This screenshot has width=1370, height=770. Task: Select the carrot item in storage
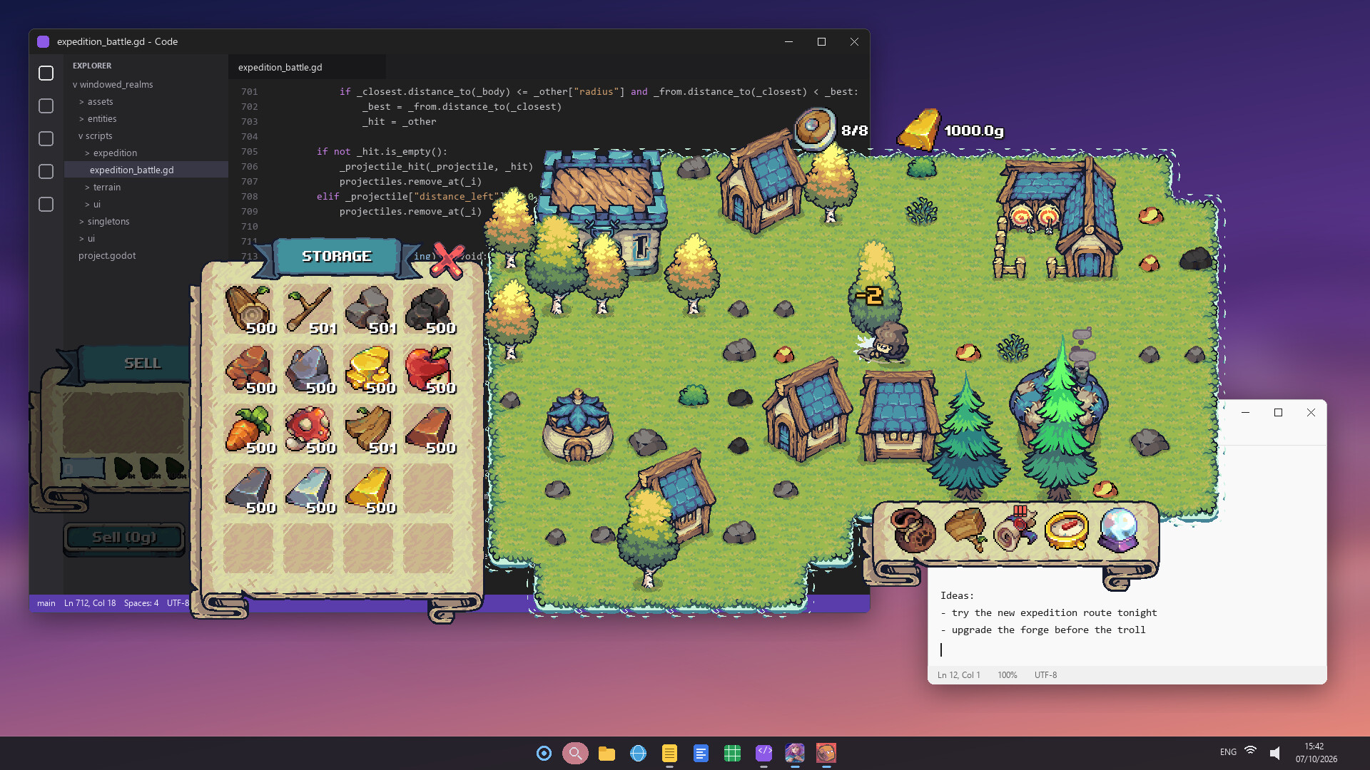pyautogui.click(x=248, y=429)
